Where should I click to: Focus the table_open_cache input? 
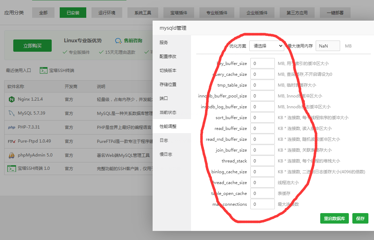262,193
